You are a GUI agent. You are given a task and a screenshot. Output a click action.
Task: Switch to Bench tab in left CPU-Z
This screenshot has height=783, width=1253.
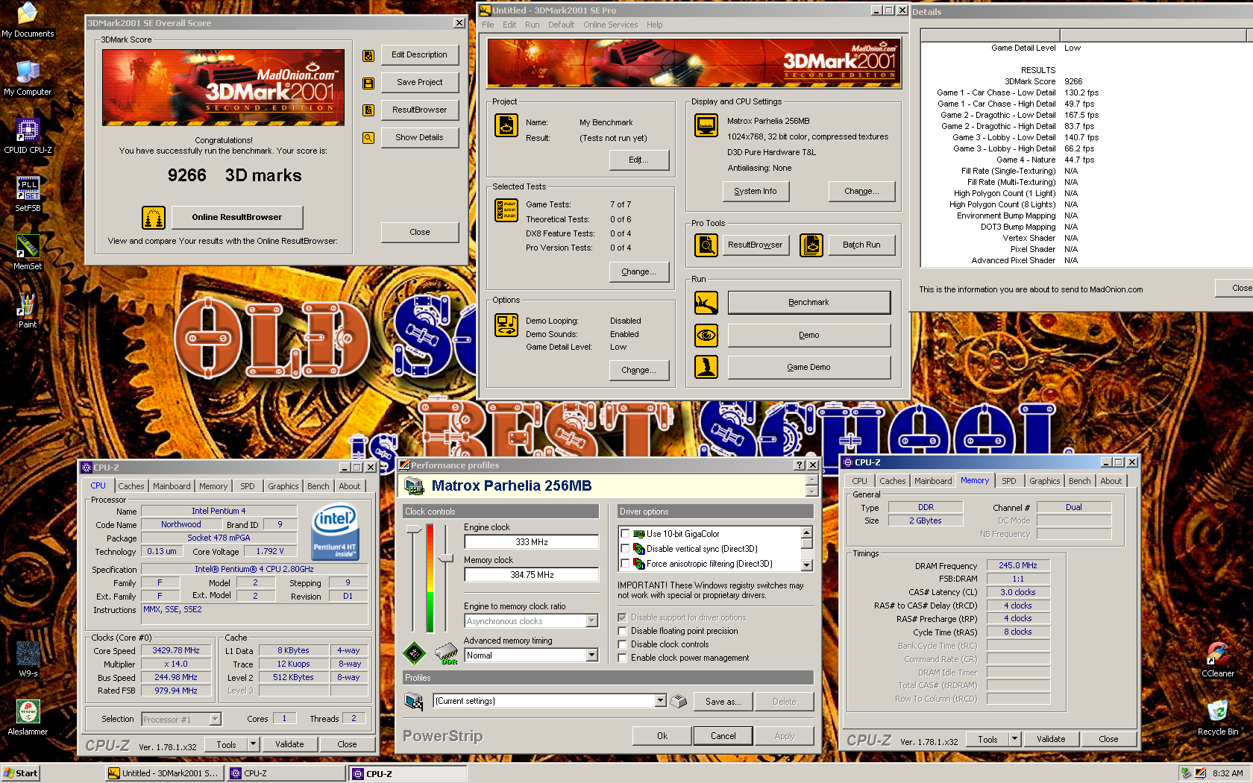point(318,486)
